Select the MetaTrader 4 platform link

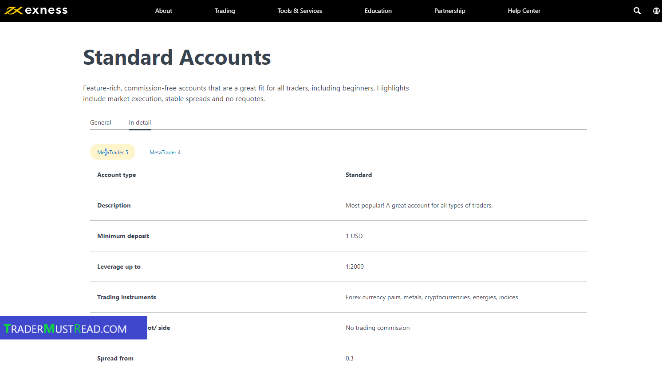tap(165, 152)
